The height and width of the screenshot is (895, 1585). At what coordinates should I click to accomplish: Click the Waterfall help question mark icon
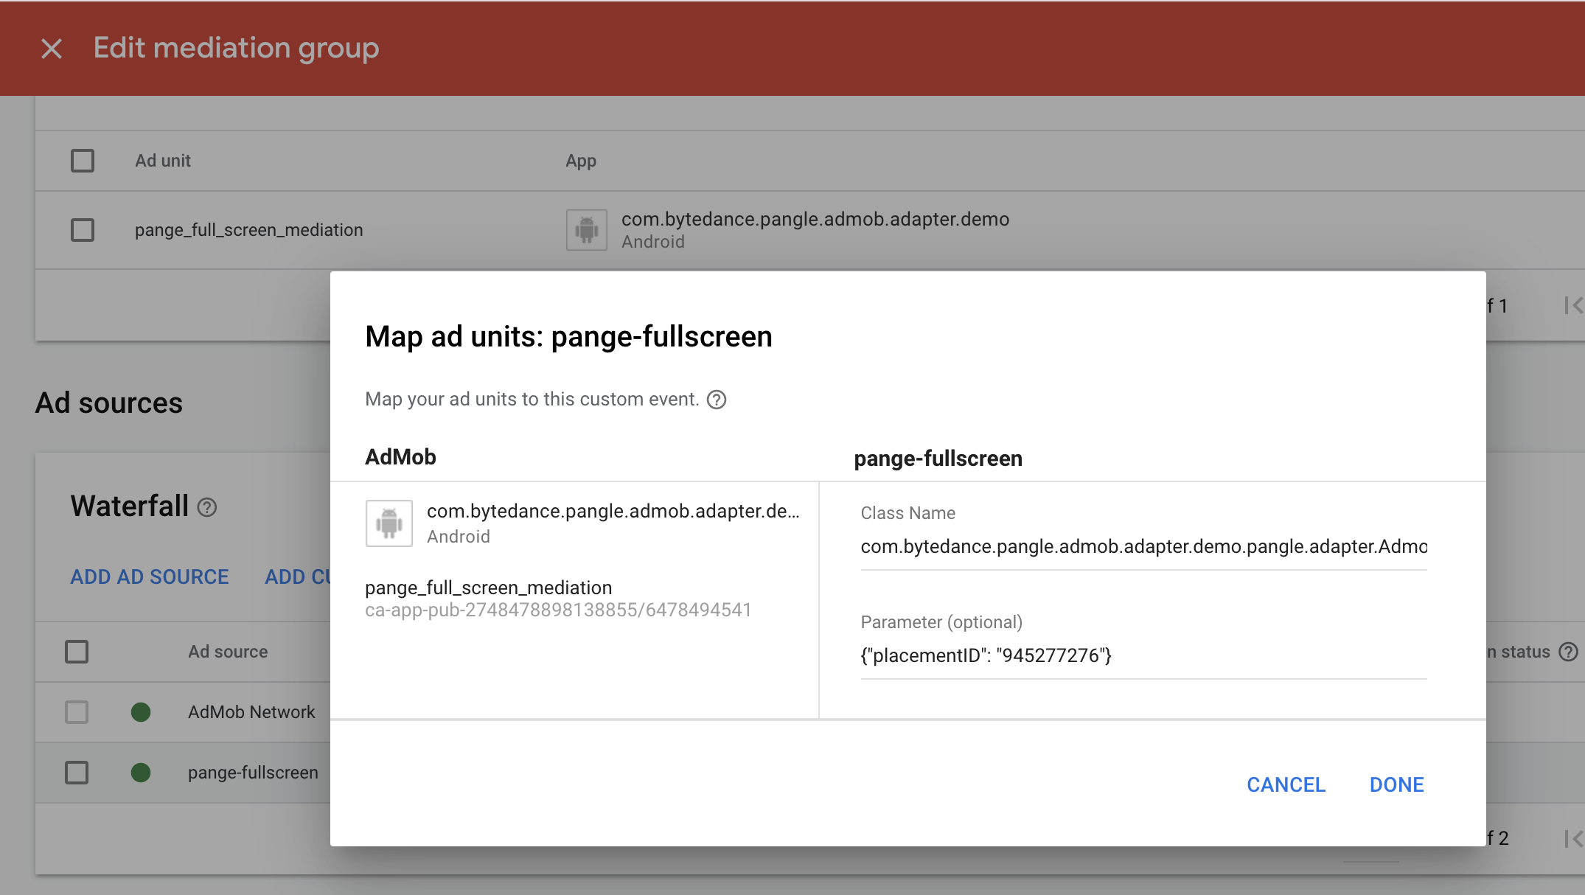click(x=207, y=507)
